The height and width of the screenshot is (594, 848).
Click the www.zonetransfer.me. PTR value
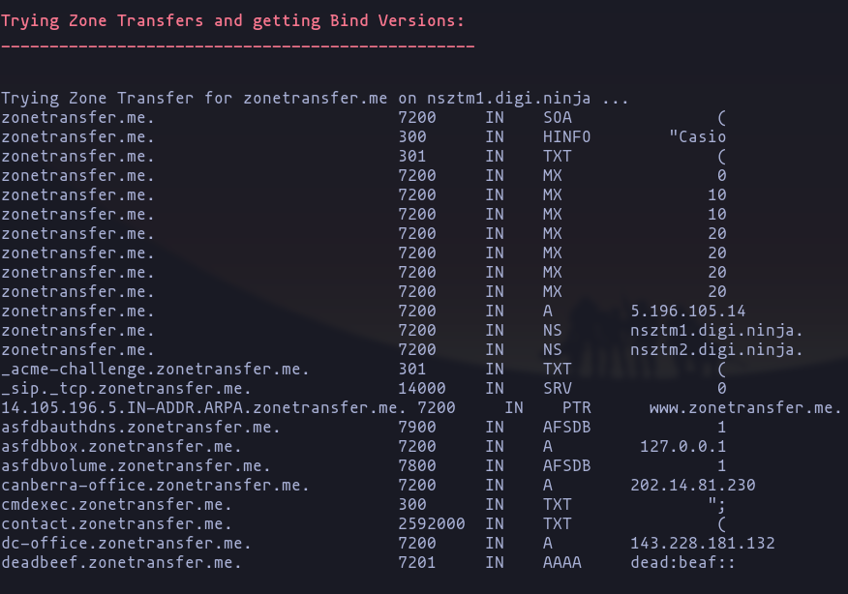(x=745, y=407)
